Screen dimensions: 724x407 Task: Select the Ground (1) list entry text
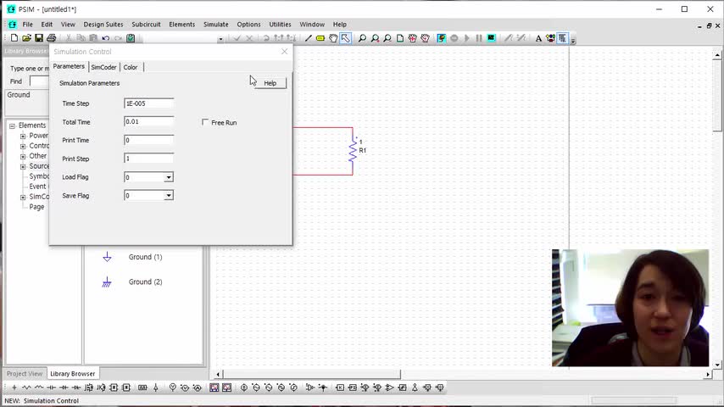(x=146, y=257)
